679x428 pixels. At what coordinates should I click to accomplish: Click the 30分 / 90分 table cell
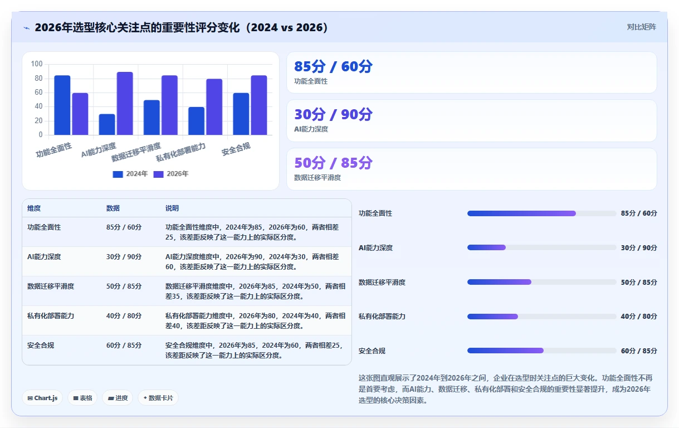coord(124,257)
